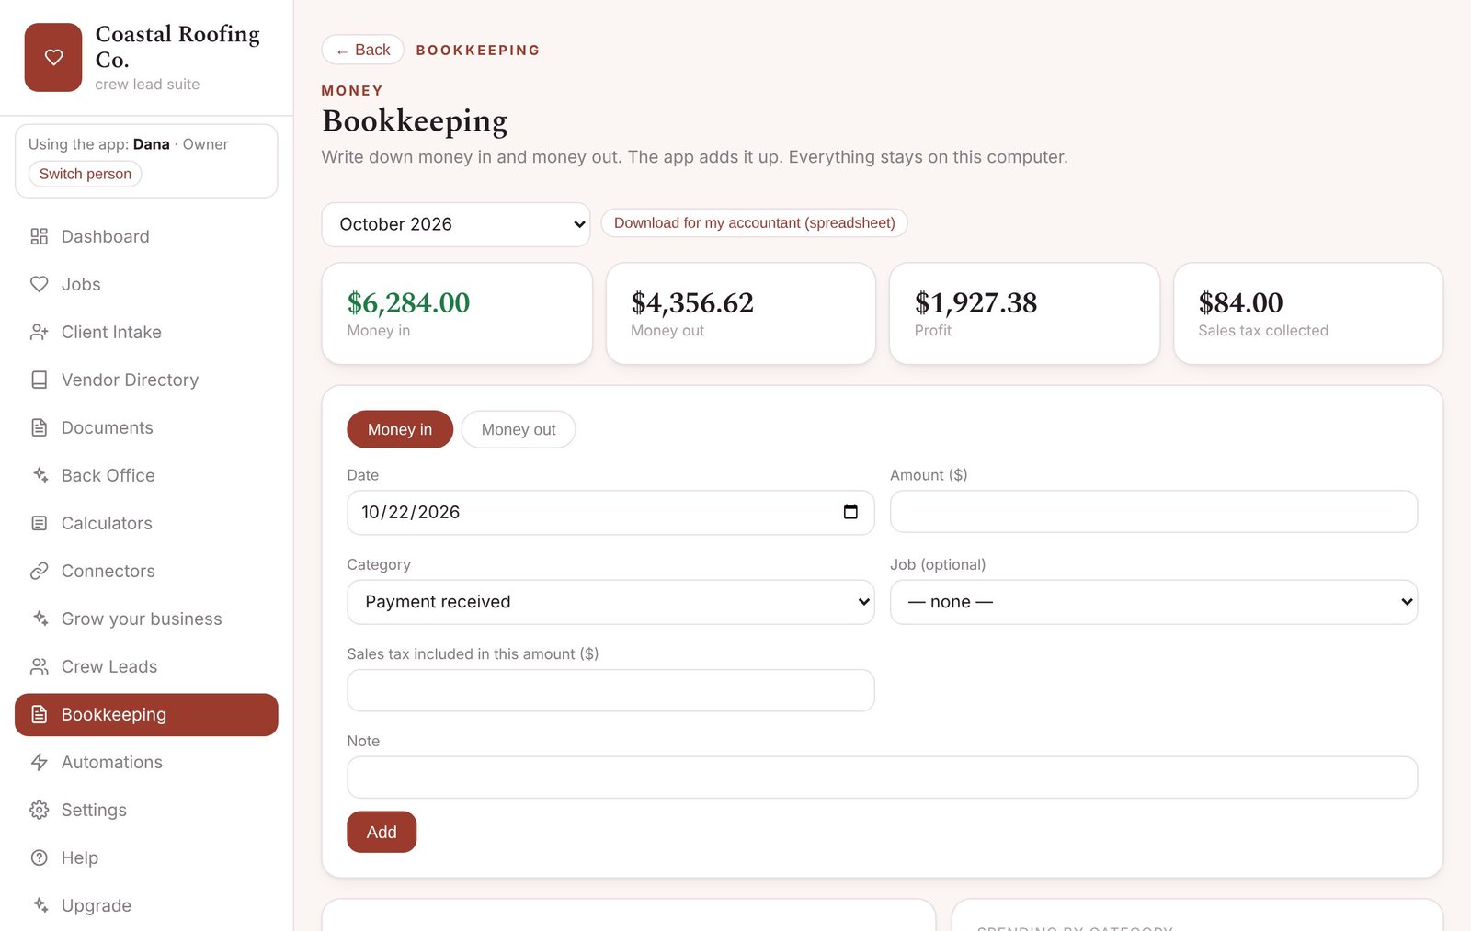Screen dimensions: 1471x931
Task: Click the Dashboard grid icon
Action: click(39, 236)
